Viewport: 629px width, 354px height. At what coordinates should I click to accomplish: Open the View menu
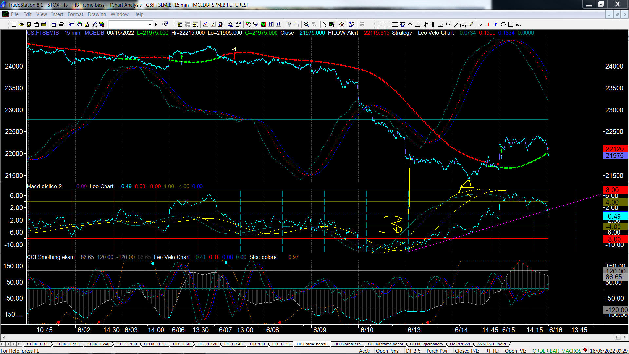click(42, 14)
